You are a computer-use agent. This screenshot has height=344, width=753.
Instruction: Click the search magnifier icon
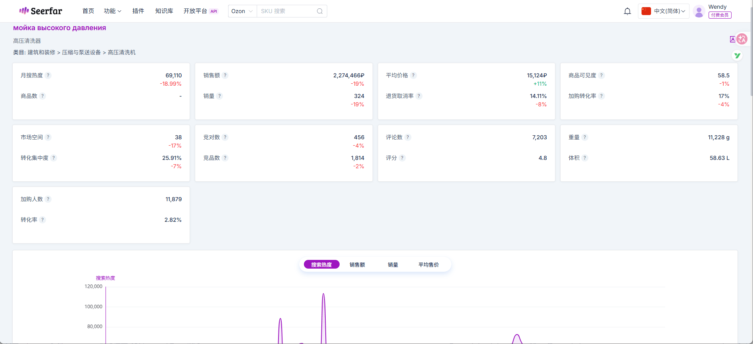(x=320, y=11)
